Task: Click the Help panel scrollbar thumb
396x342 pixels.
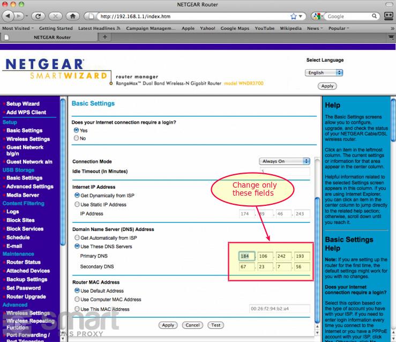Action: pyautogui.click(x=393, y=120)
